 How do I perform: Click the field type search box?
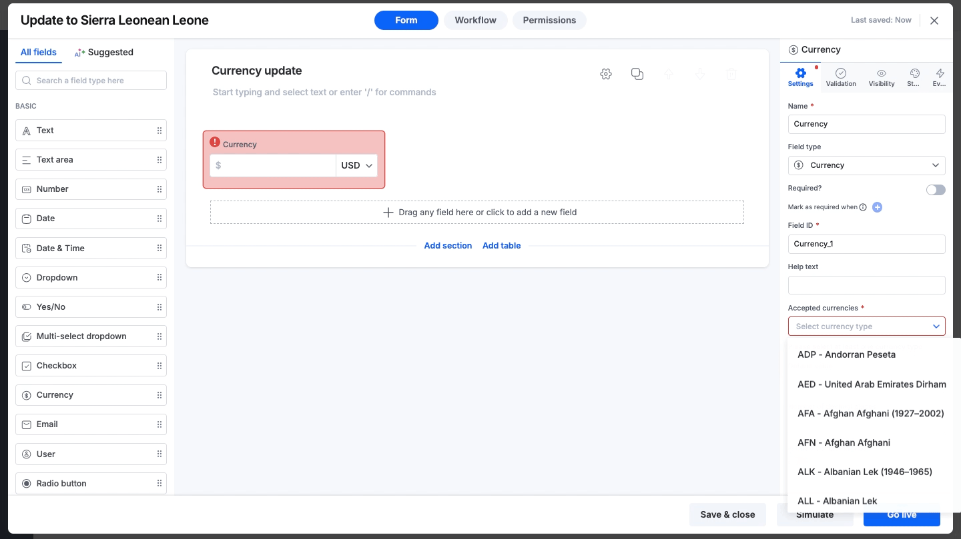(x=91, y=81)
